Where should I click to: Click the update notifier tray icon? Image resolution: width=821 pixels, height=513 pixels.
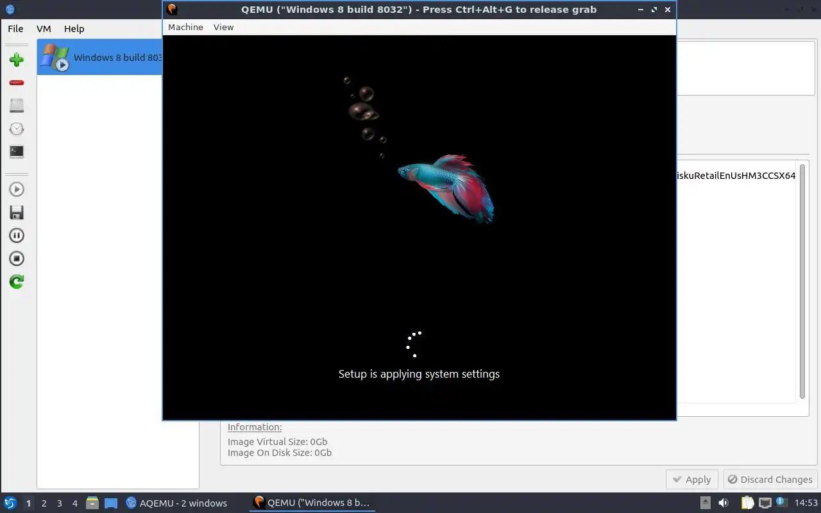click(x=782, y=503)
